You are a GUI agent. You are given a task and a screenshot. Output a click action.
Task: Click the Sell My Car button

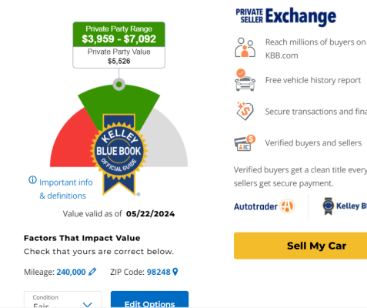click(300, 246)
